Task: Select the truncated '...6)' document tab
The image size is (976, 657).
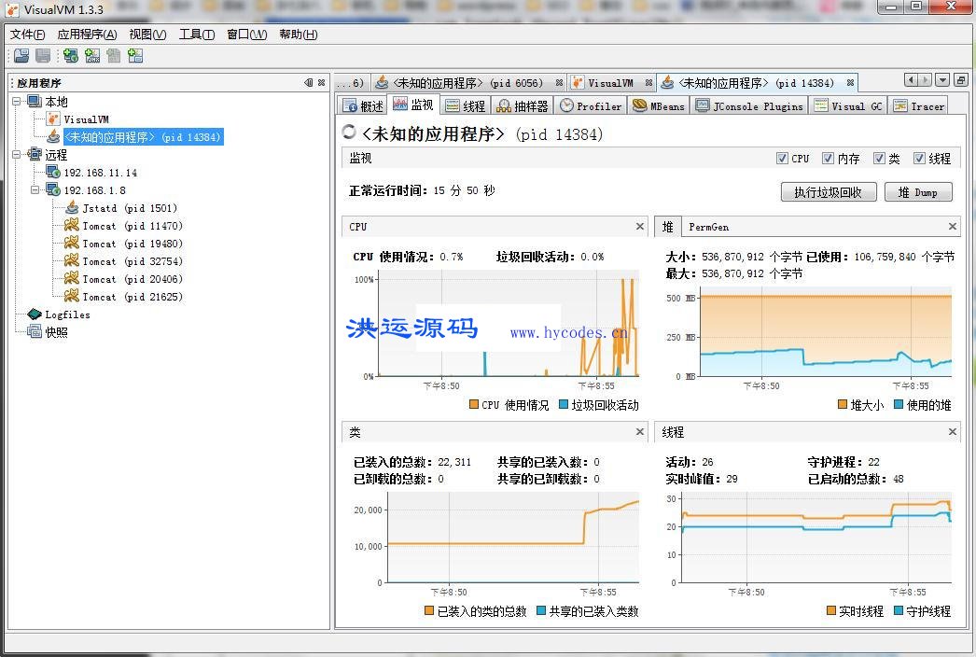Action: 352,83
